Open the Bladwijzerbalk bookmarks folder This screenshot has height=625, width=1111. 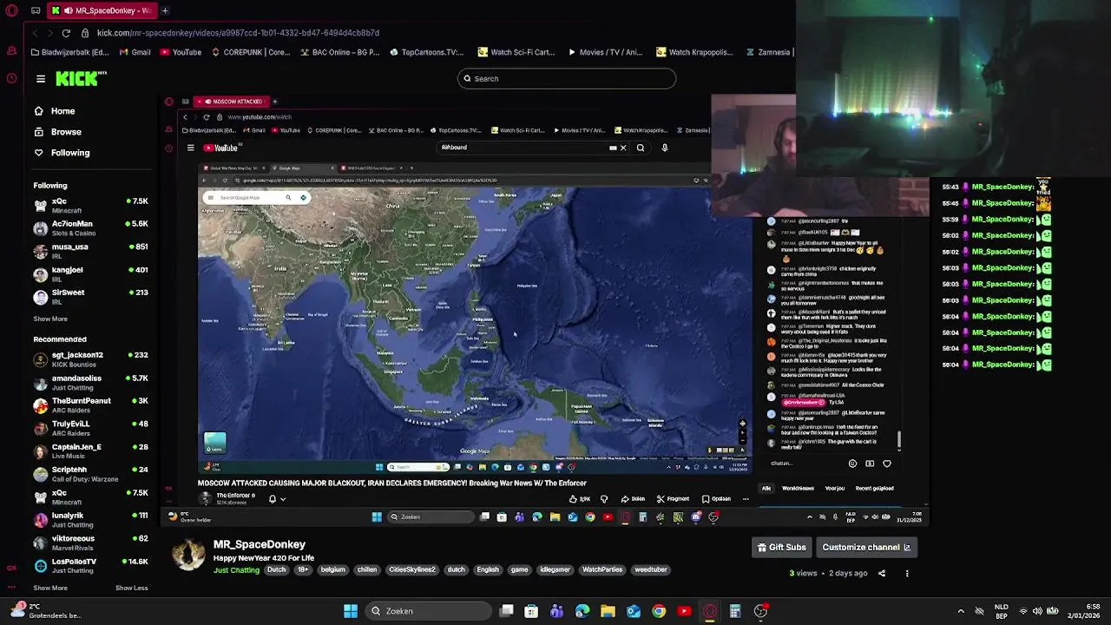pos(72,52)
